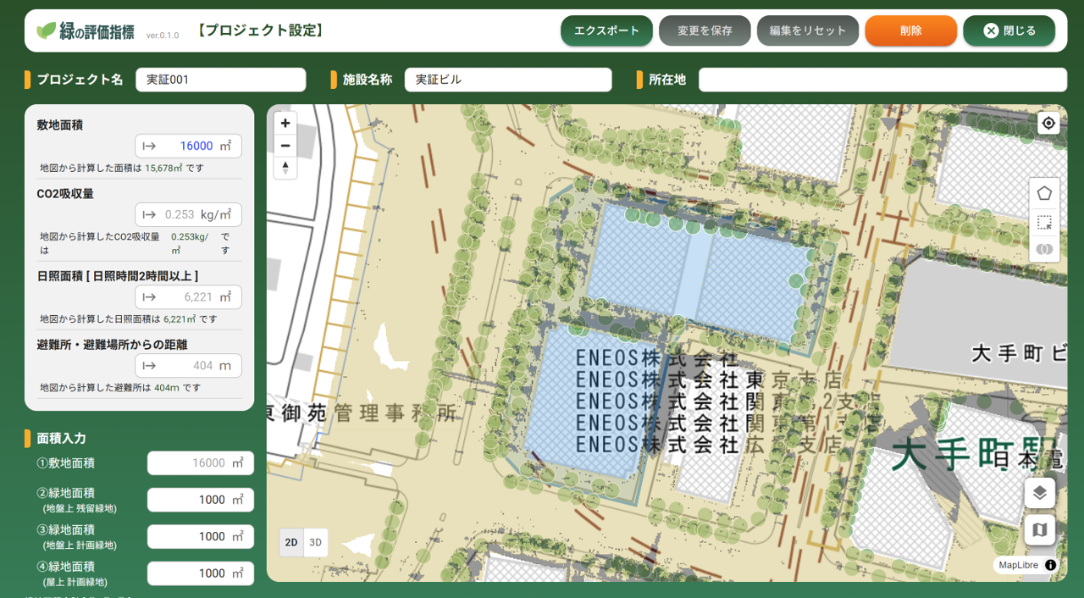The height and width of the screenshot is (598, 1084).
Task: Select the polygon draw tool
Action: (x=1044, y=193)
